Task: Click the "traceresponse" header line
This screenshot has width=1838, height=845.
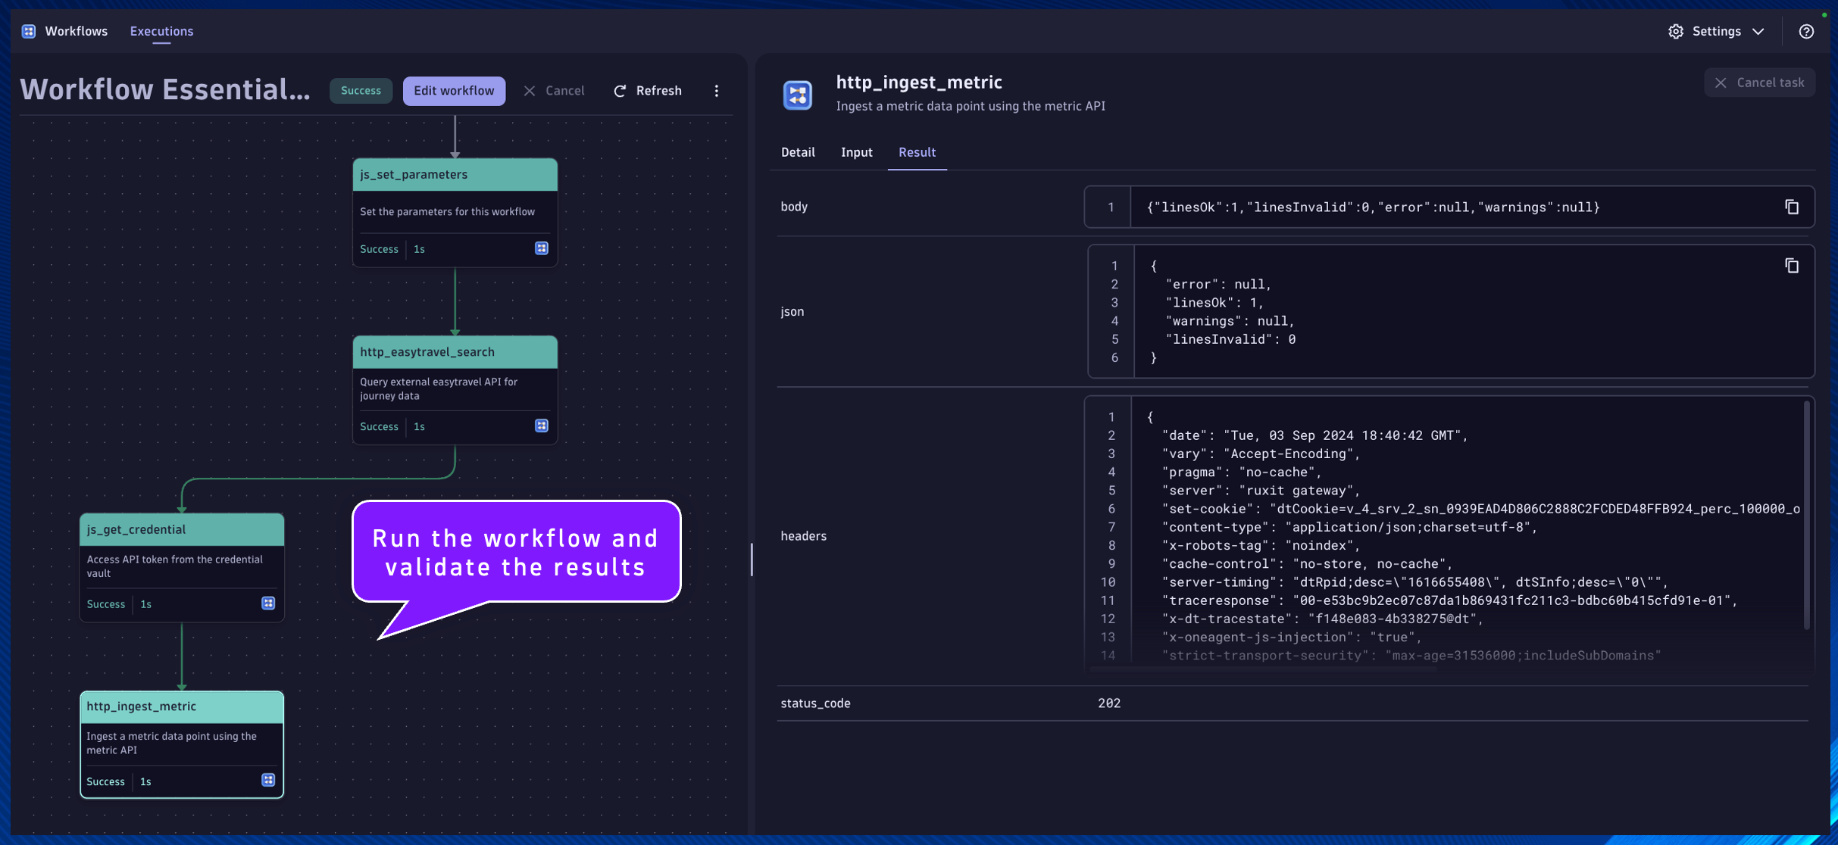Action: 1449,600
